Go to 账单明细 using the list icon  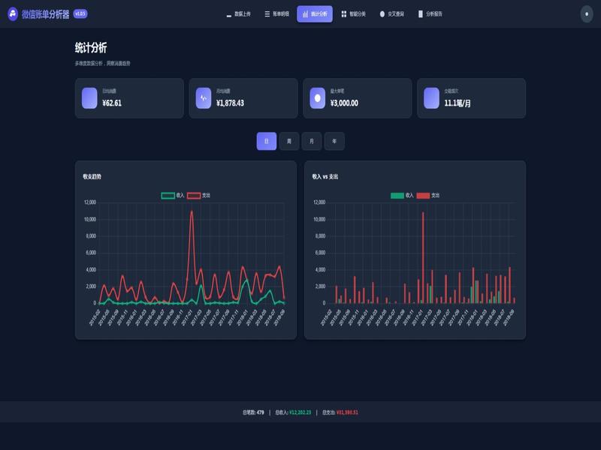[x=267, y=14]
